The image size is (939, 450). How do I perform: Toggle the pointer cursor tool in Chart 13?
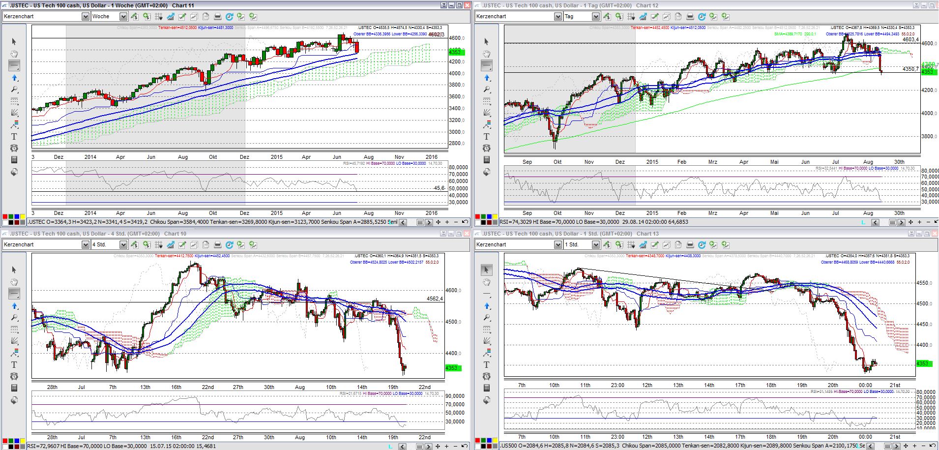[487, 270]
